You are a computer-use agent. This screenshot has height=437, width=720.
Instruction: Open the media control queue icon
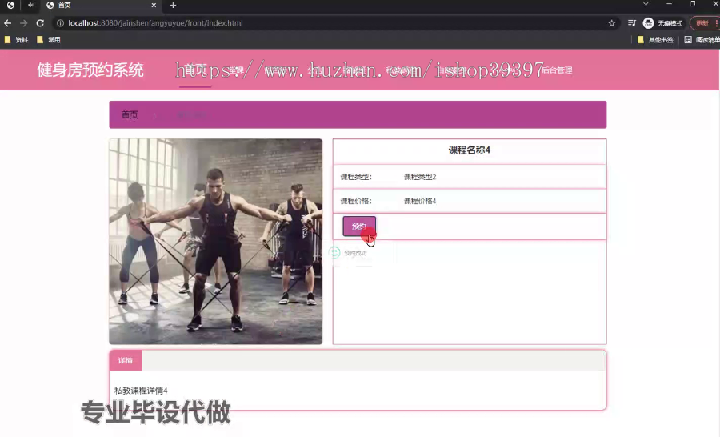click(632, 23)
